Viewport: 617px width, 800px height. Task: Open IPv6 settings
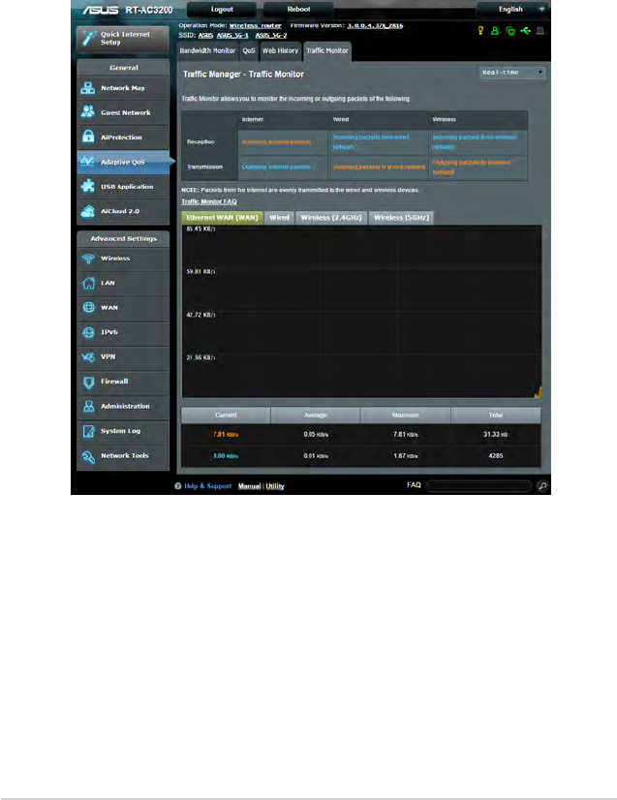pos(122,332)
